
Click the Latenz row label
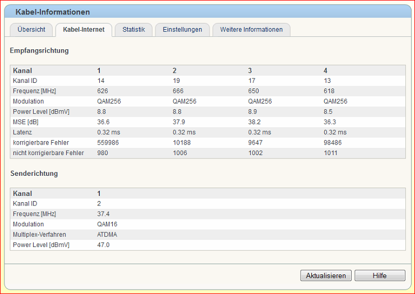coord(22,132)
